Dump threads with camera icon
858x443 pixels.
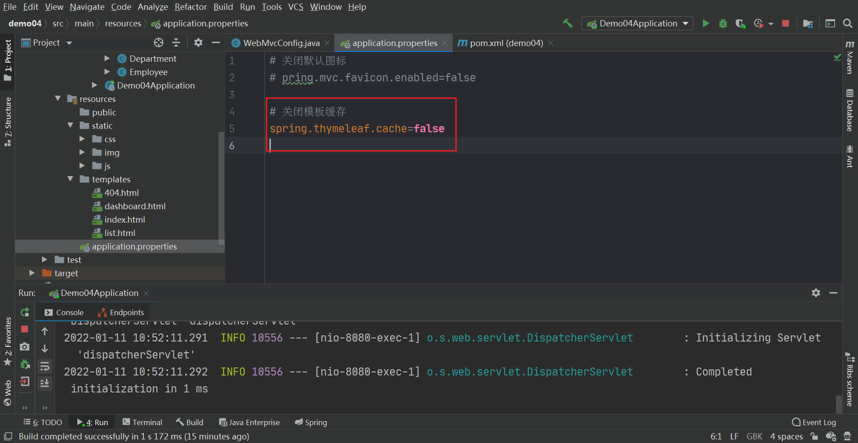[25, 346]
